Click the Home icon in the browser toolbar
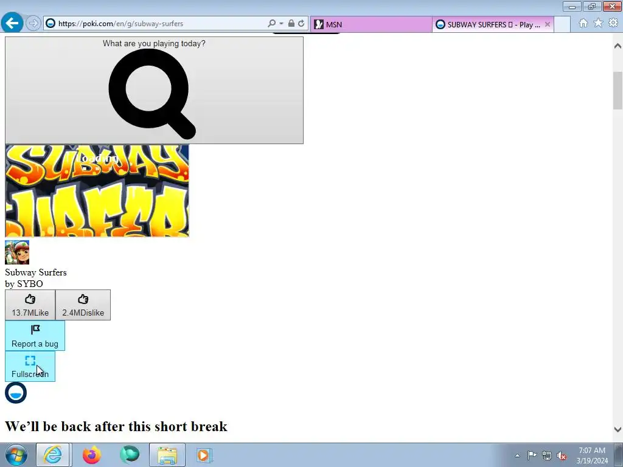 tap(583, 23)
